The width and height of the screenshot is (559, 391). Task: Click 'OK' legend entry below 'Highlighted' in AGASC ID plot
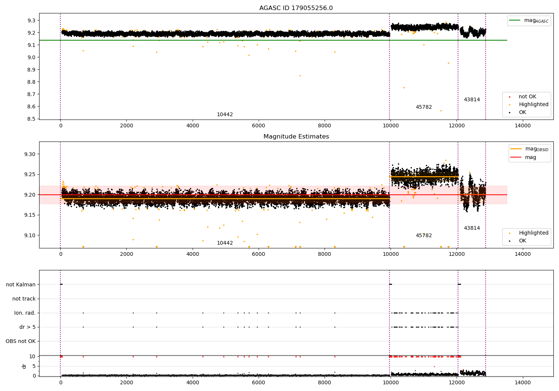[x=522, y=112]
